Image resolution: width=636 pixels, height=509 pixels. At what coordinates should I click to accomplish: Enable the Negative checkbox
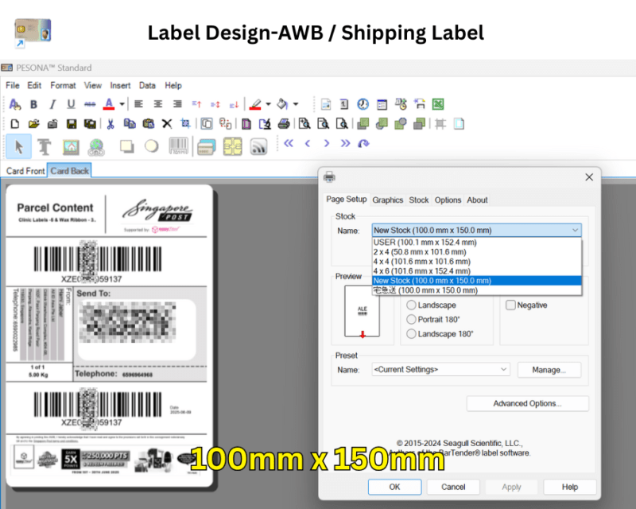pos(510,305)
